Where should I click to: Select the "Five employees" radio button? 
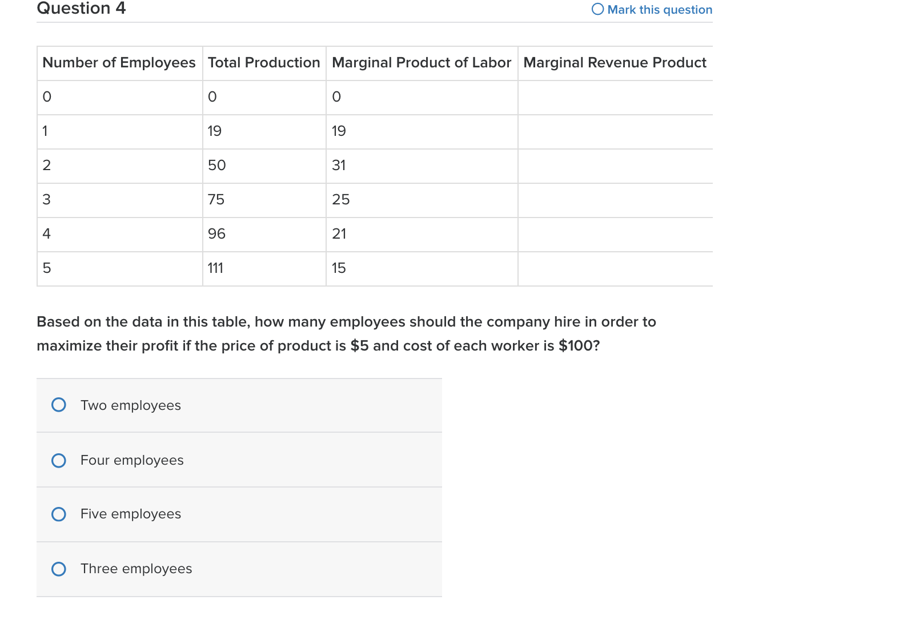(x=59, y=514)
